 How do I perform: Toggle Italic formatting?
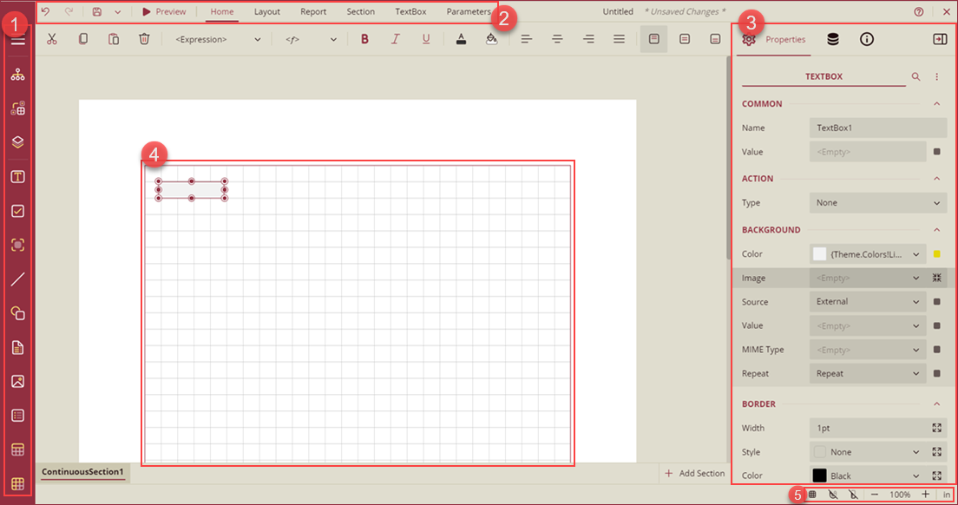point(396,39)
